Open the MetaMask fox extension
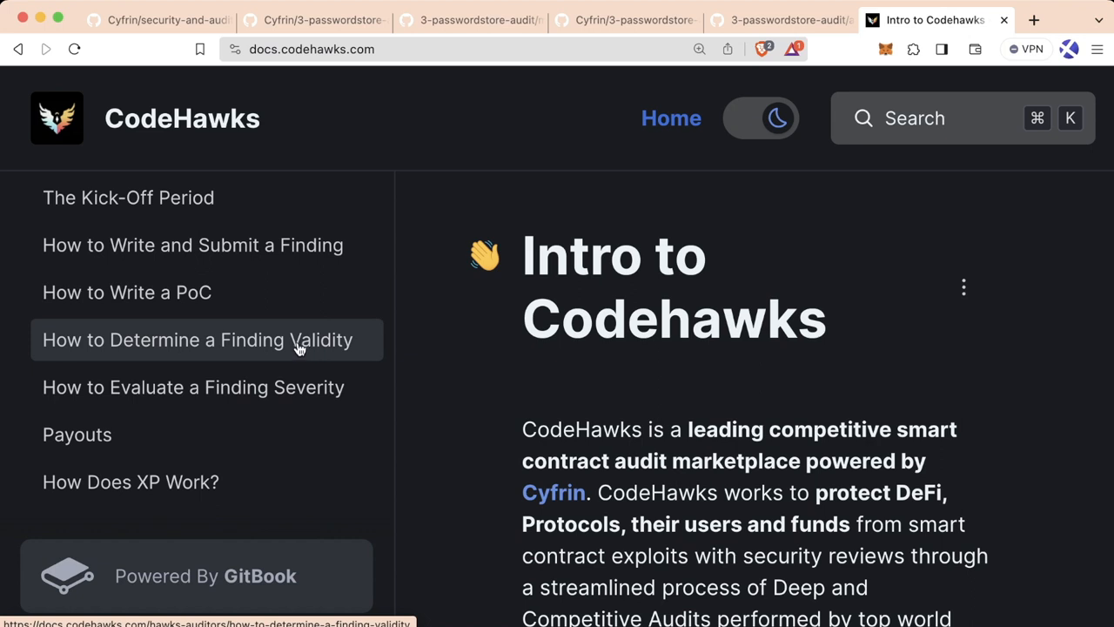The height and width of the screenshot is (627, 1114). pyautogui.click(x=885, y=50)
